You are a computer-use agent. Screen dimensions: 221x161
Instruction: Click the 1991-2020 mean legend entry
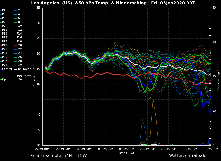(24, 77)
